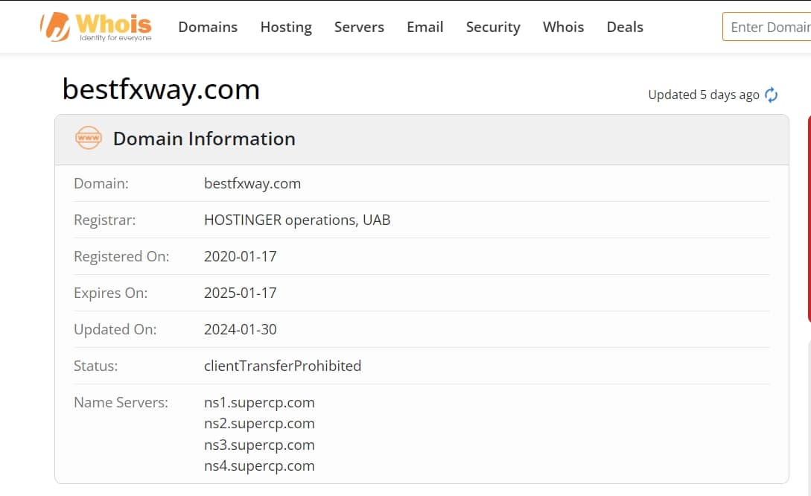Open the Domains menu
The image size is (811, 496).
[208, 27]
